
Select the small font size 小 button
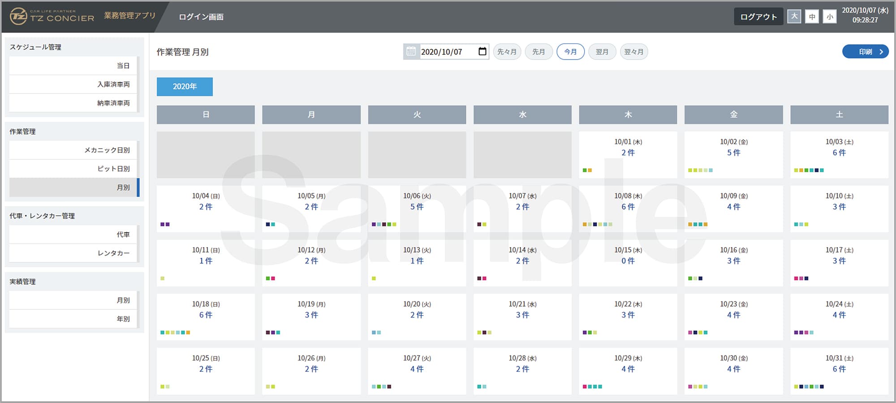[x=830, y=17]
